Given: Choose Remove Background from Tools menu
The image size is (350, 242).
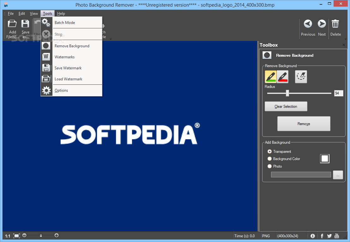Looking at the screenshot, I should click(71, 46).
